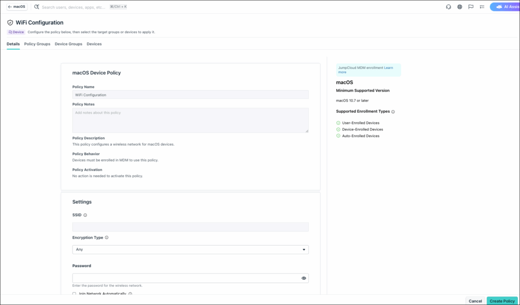This screenshot has width=520, height=305.
Task: Open the globe language icon
Action: (x=460, y=7)
